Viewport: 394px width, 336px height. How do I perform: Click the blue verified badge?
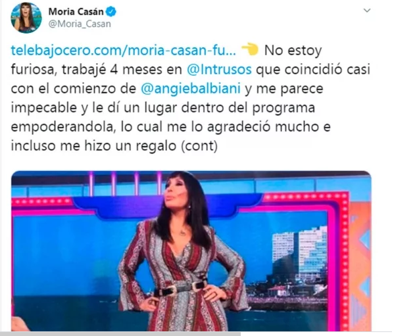[x=111, y=12]
